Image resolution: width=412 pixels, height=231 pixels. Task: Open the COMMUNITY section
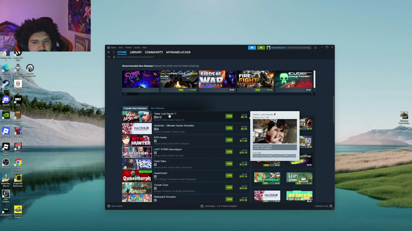[154, 52]
